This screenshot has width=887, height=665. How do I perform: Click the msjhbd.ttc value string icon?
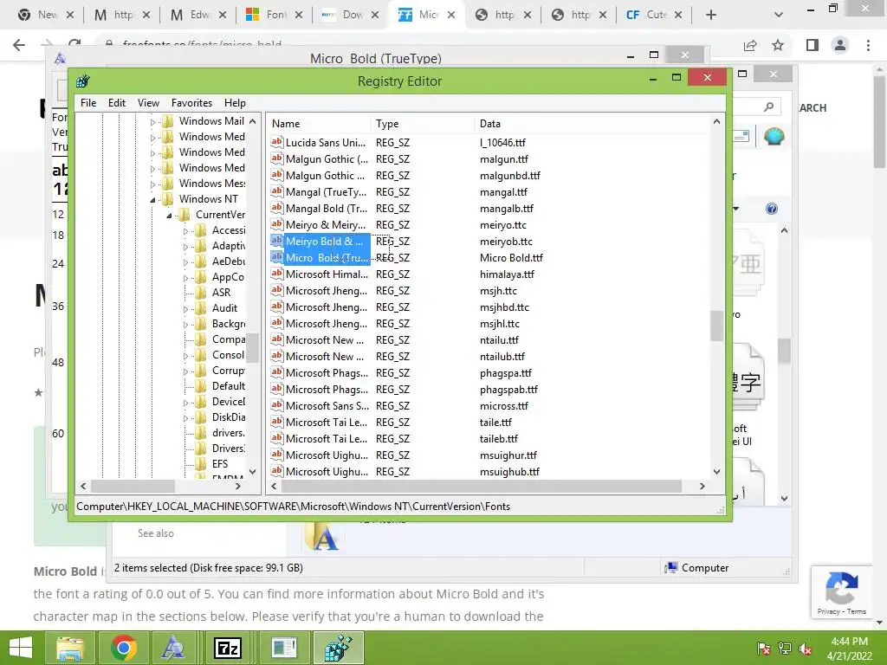point(276,306)
